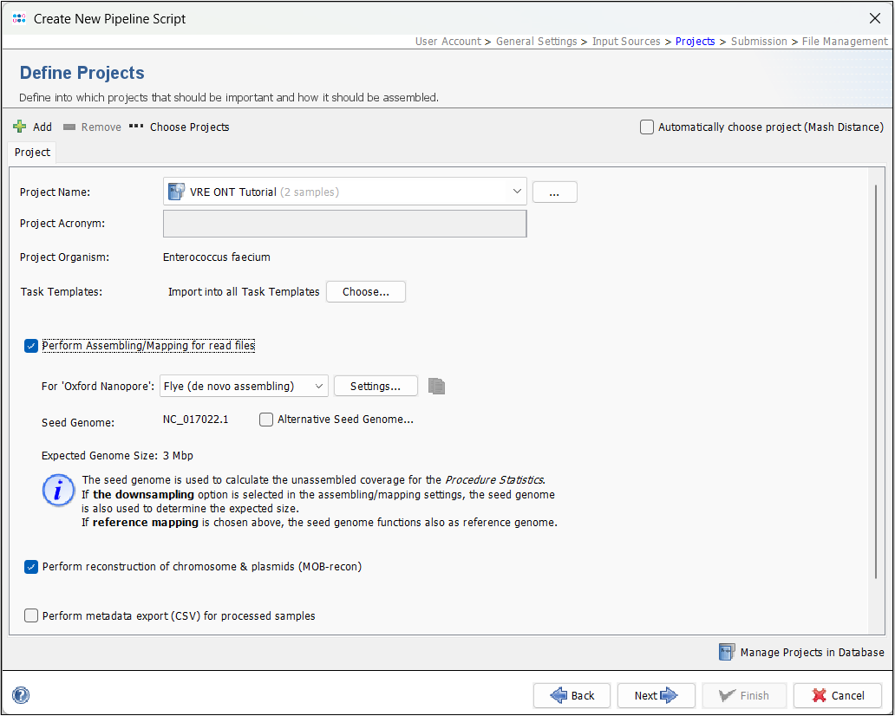The height and width of the screenshot is (716, 895).
Task: Click the Remove project icon
Action: click(69, 127)
